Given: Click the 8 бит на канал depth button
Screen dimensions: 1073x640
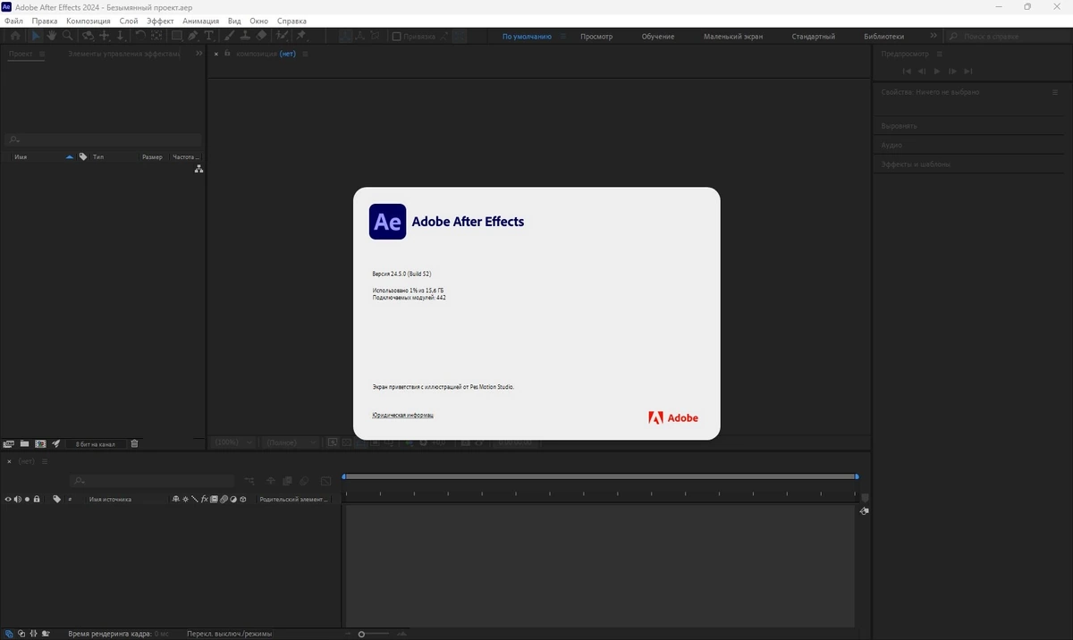Looking at the screenshot, I should [96, 443].
